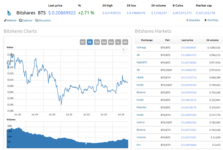Viewport: 223px width, 150px height.
Task: Click the Livecoin last price value
Action: coord(189,137)
